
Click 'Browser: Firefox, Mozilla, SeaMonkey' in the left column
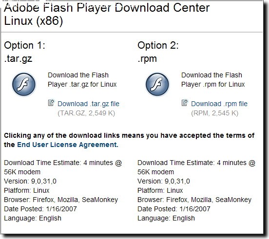[x=61, y=200]
